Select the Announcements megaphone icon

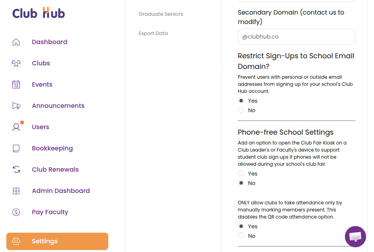tap(16, 106)
